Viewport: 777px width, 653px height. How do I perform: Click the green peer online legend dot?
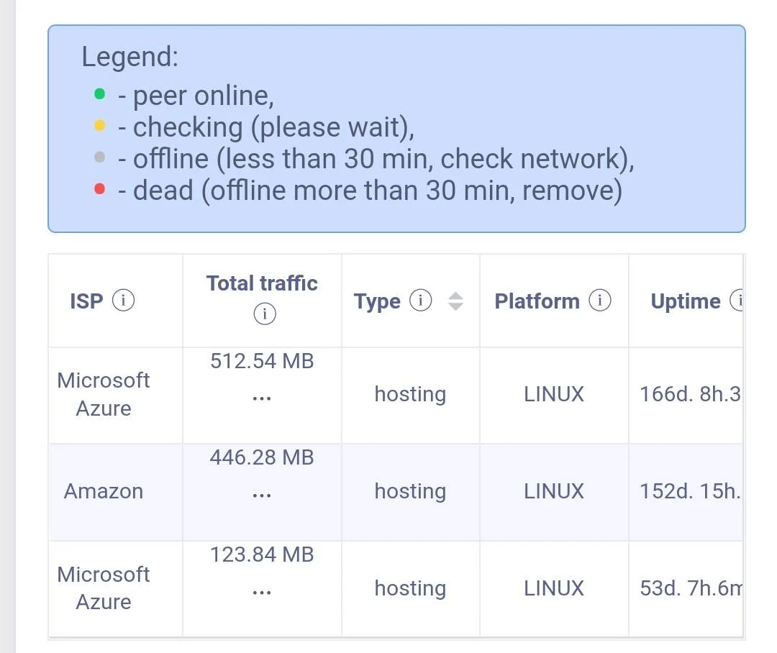[x=99, y=94]
